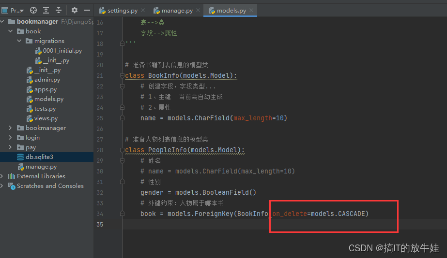This screenshot has height=258, width=447.
Task: Close the manage.py tab
Action: point(198,10)
